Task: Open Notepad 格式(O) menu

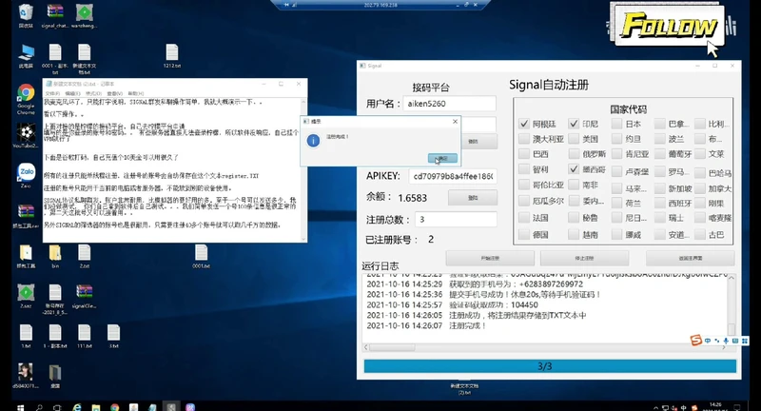Action: [x=93, y=93]
